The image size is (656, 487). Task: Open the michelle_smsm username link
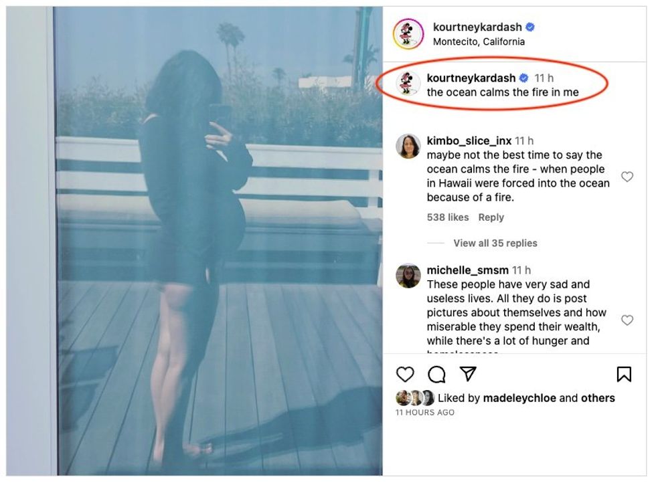(x=467, y=270)
